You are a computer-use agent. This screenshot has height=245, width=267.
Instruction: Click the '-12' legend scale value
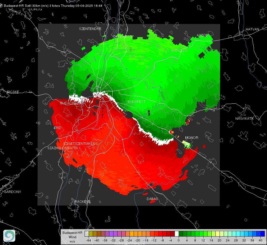click(154, 240)
